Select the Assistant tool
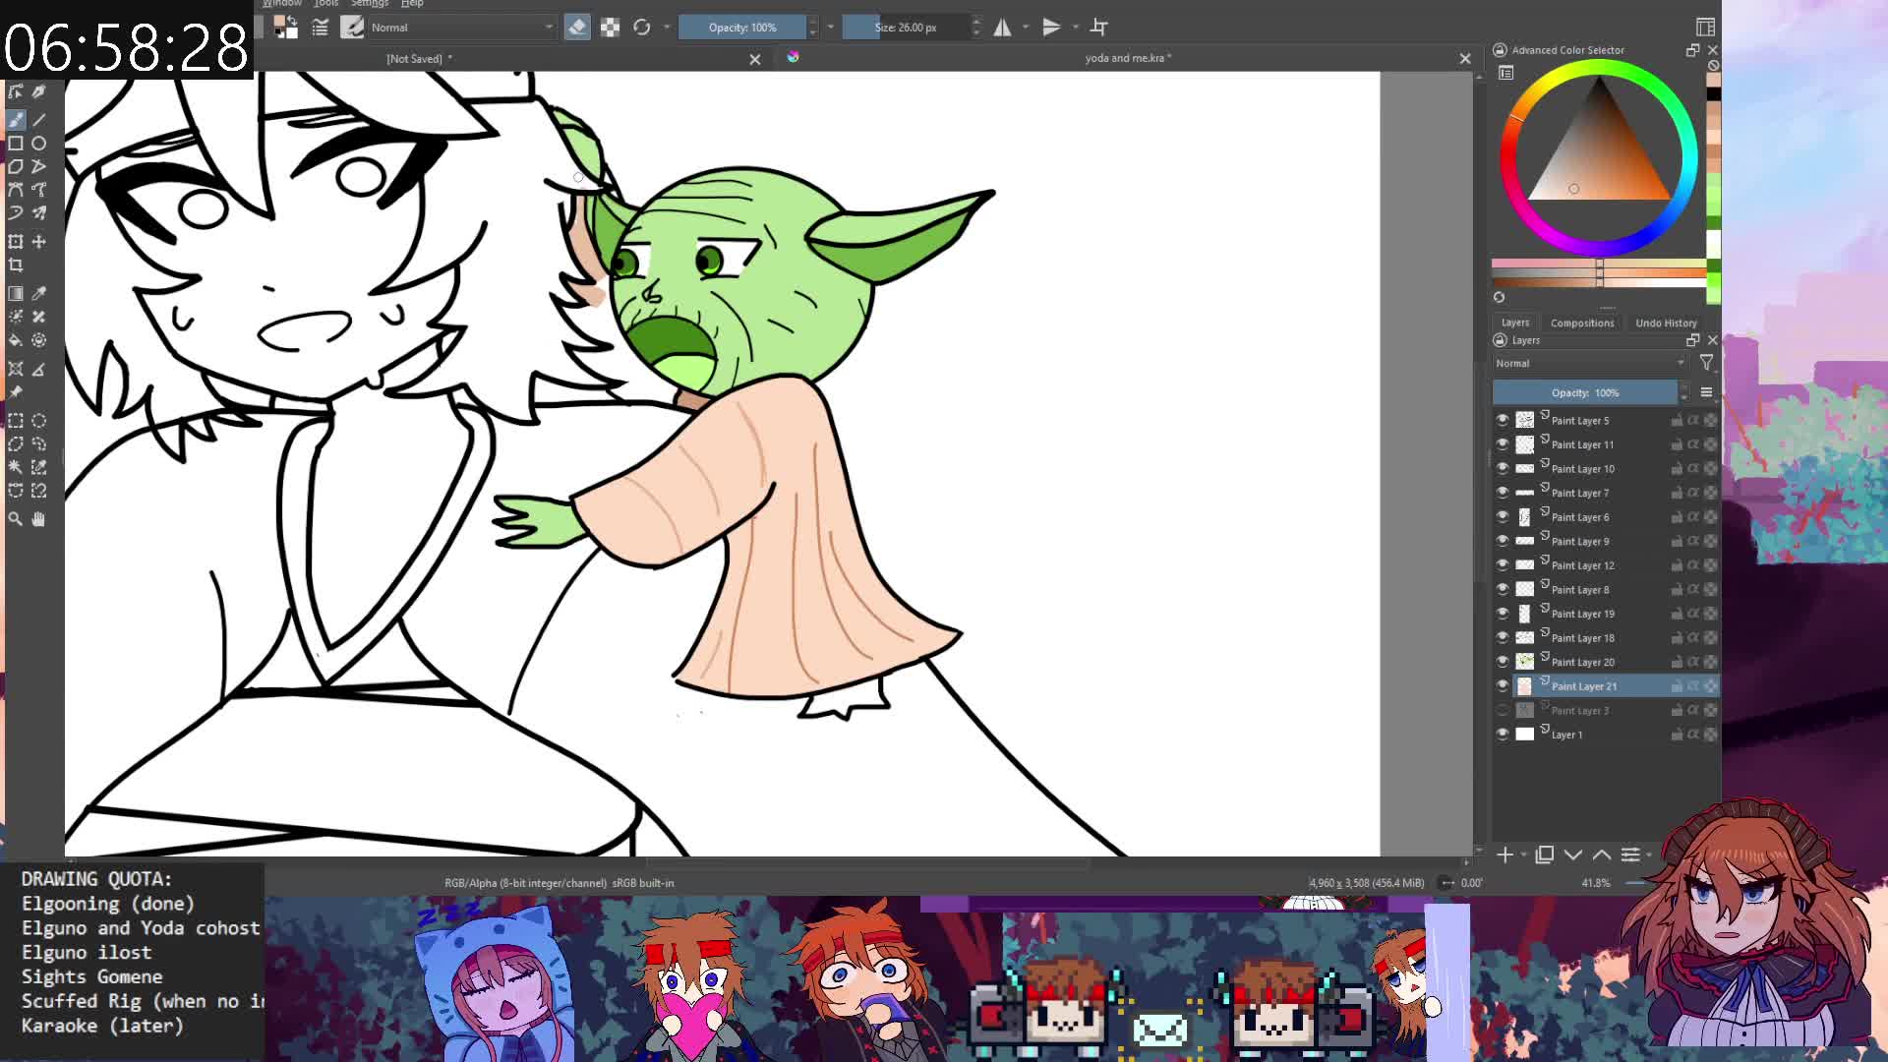This screenshot has height=1062, width=1888. click(16, 369)
